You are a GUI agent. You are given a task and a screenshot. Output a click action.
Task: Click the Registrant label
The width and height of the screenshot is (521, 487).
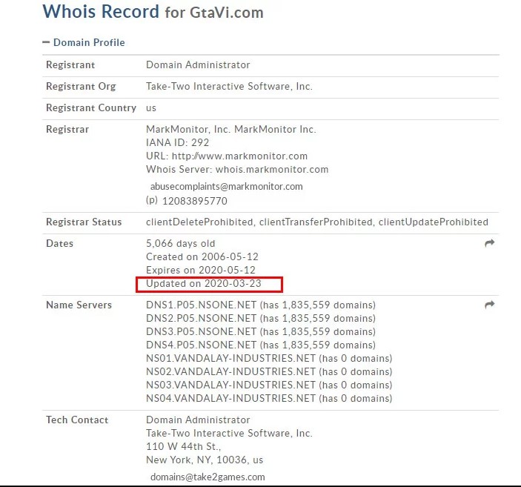pos(70,64)
